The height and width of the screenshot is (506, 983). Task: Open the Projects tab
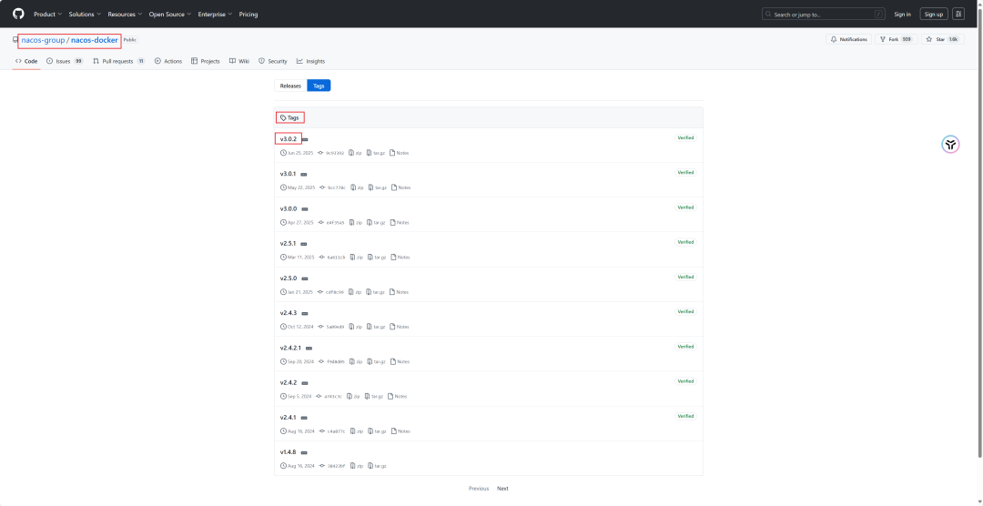pos(206,62)
